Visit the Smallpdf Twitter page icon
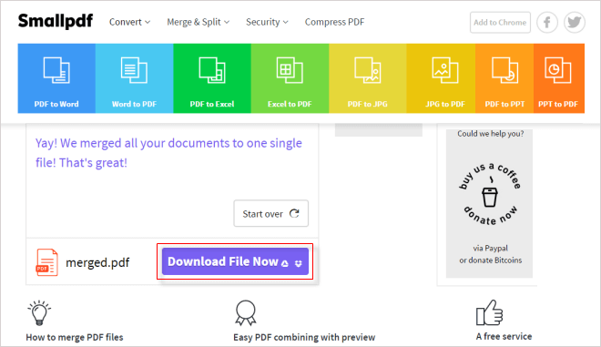 coord(575,22)
